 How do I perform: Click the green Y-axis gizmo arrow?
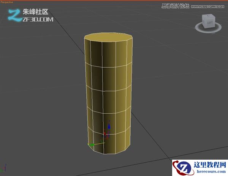click(92, 144)
